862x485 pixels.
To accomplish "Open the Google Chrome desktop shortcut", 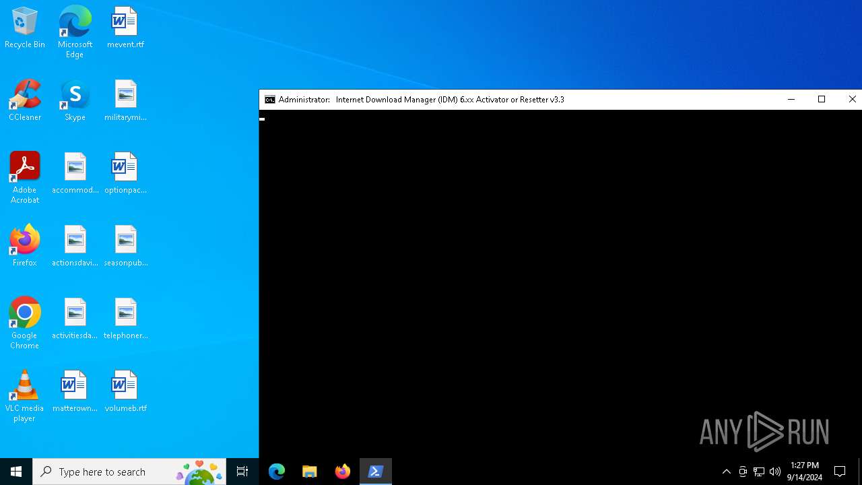I will (x=25, y=323).
